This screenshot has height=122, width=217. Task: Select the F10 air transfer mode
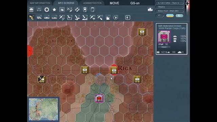pos(100,18)
